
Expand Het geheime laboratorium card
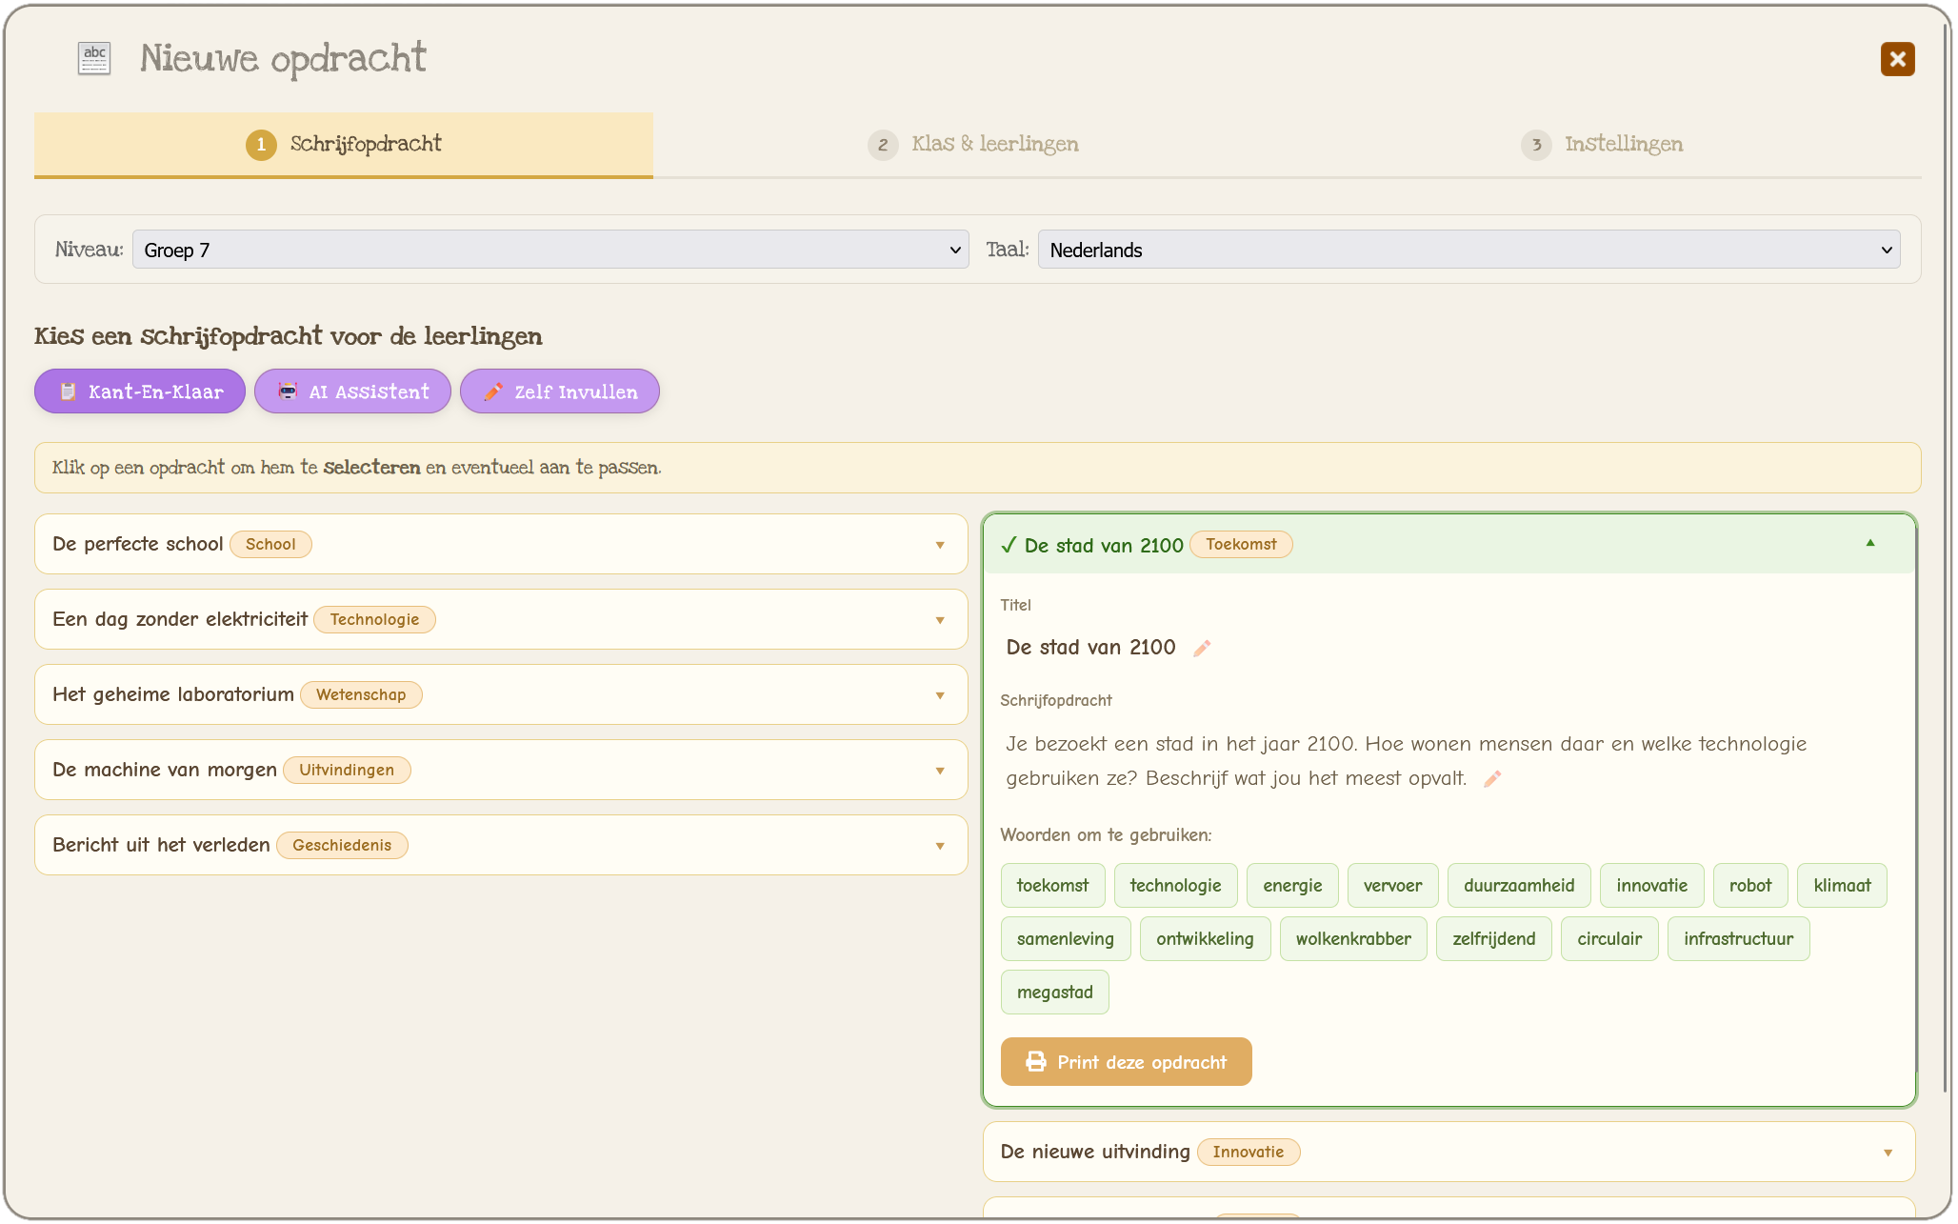pyautogui.click(x=501, y=694)
